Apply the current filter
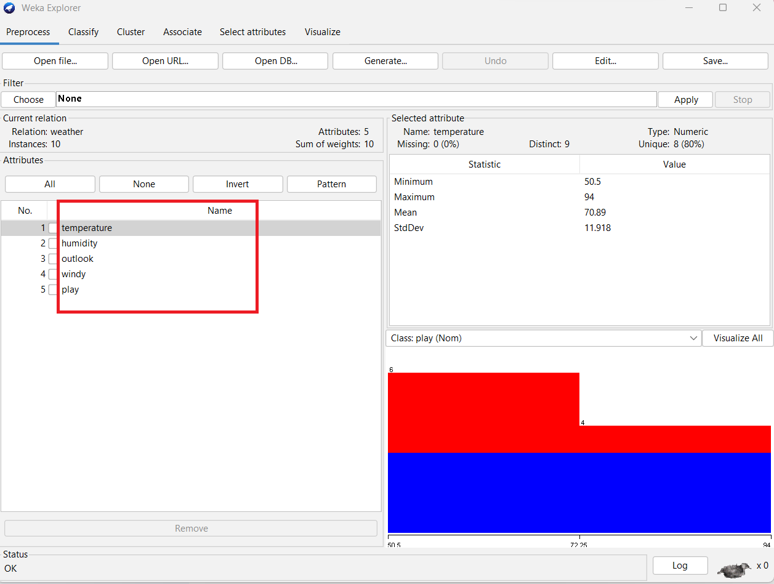Screen dimensions: 774x584 point(685,99)
